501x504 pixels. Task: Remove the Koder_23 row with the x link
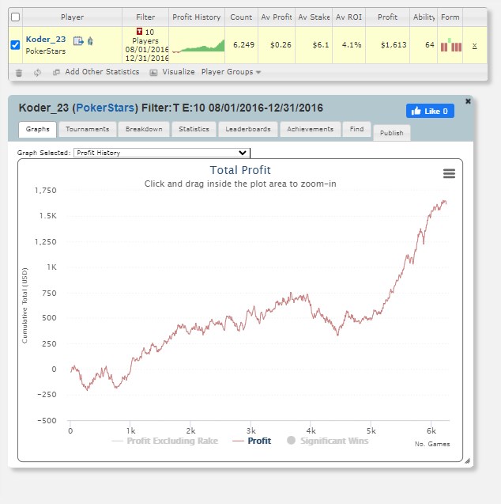pos(474,46)
